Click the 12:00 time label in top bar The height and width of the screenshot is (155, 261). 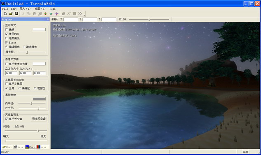tap(122, 19)
